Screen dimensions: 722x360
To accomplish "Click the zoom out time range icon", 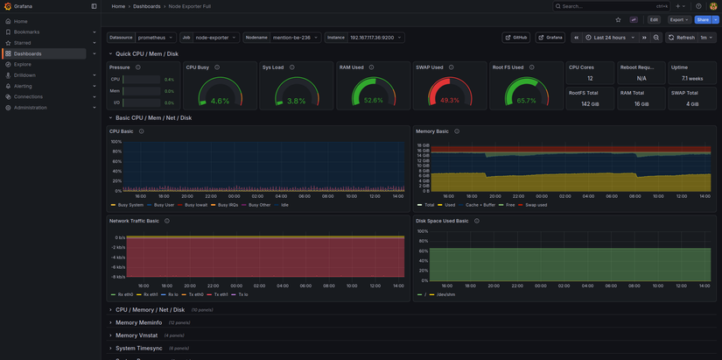I will click(x=656, y=38).
